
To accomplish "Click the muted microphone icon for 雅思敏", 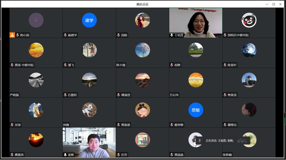I will 172,125.
